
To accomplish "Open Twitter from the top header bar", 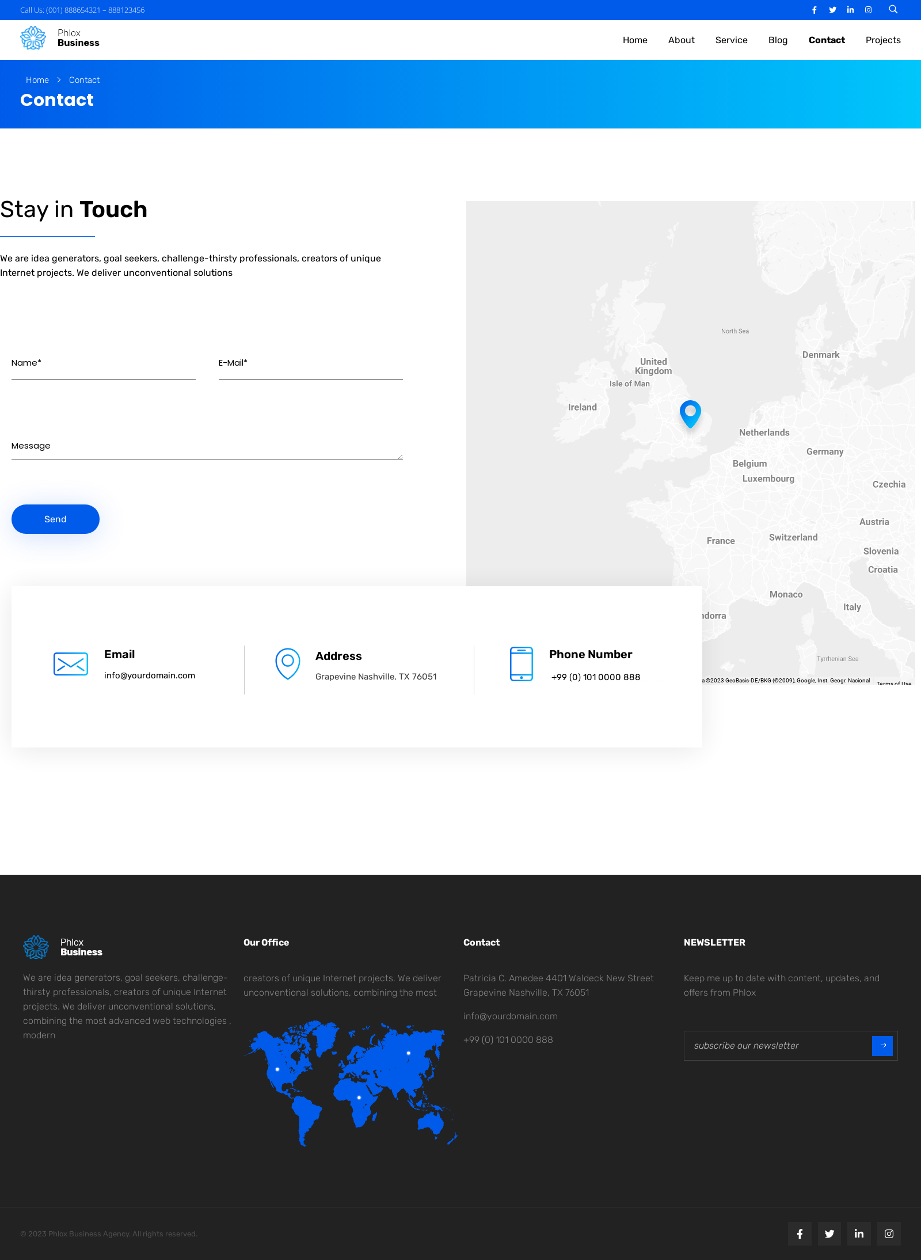I will tap(832, 10).
